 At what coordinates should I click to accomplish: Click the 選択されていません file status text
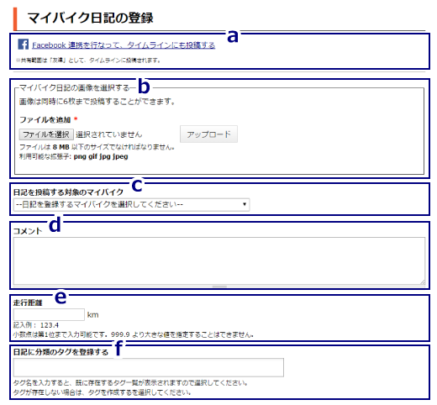[x=109, y=134]
